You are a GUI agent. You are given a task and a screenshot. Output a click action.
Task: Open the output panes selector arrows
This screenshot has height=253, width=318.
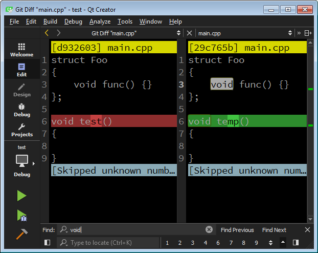pos(270,243)
